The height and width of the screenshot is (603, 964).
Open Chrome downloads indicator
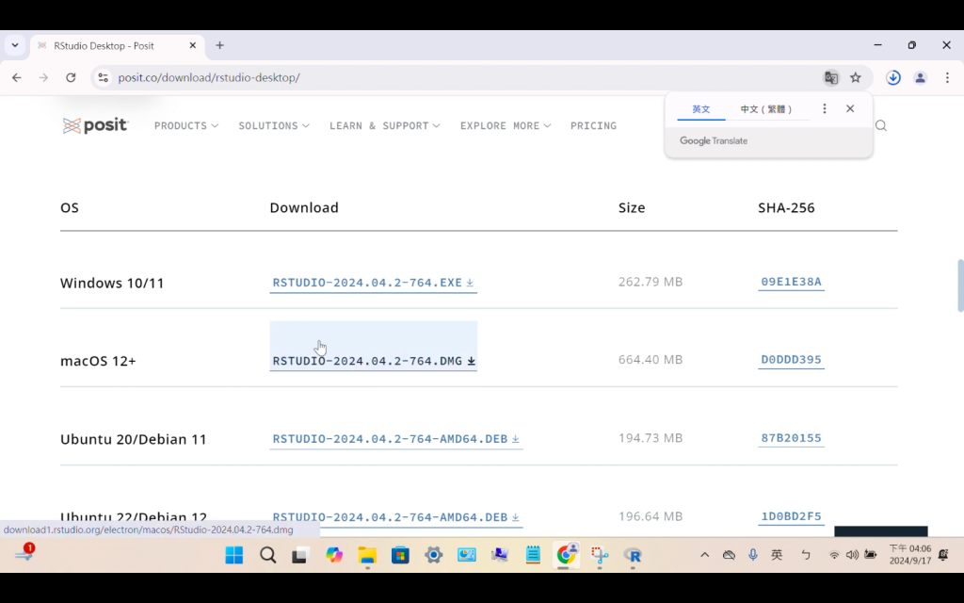(893, 77)
